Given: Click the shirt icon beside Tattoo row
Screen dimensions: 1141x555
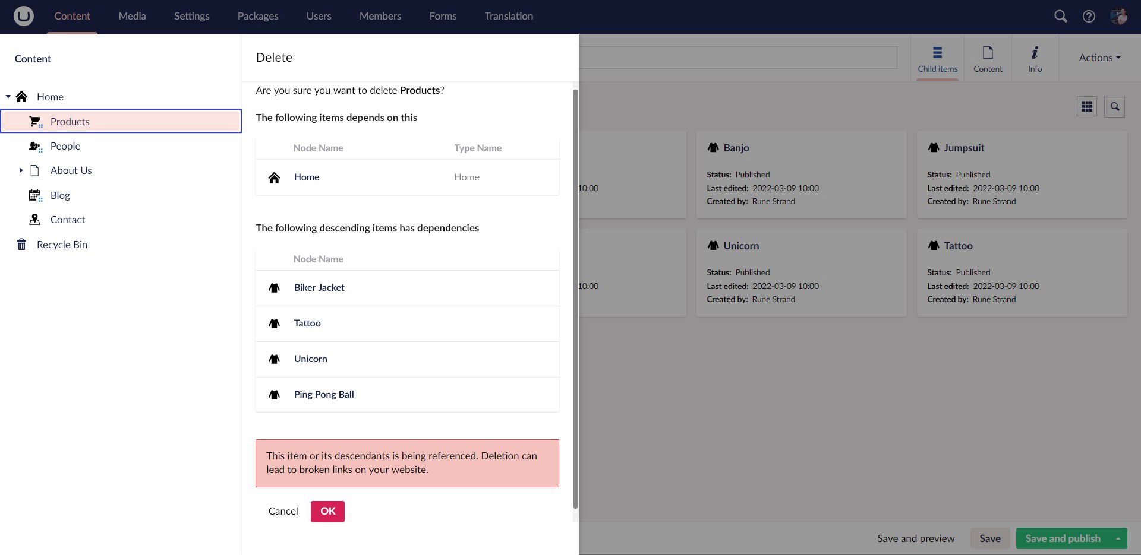Looking at the screenshot, I should pyautogui.click(x=274, y=324).
